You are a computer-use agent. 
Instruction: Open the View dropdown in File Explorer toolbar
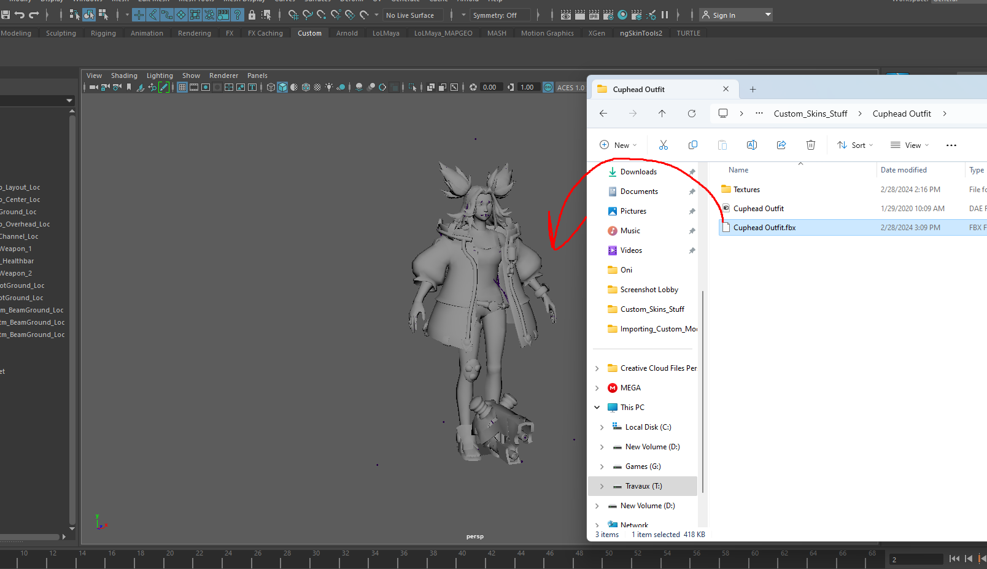coord(910,145)
